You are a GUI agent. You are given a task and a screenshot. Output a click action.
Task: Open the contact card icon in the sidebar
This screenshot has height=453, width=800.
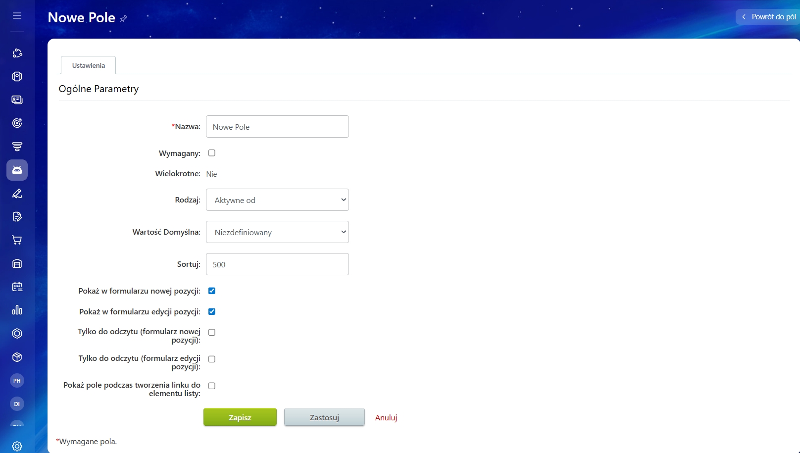tap(17, 100)
